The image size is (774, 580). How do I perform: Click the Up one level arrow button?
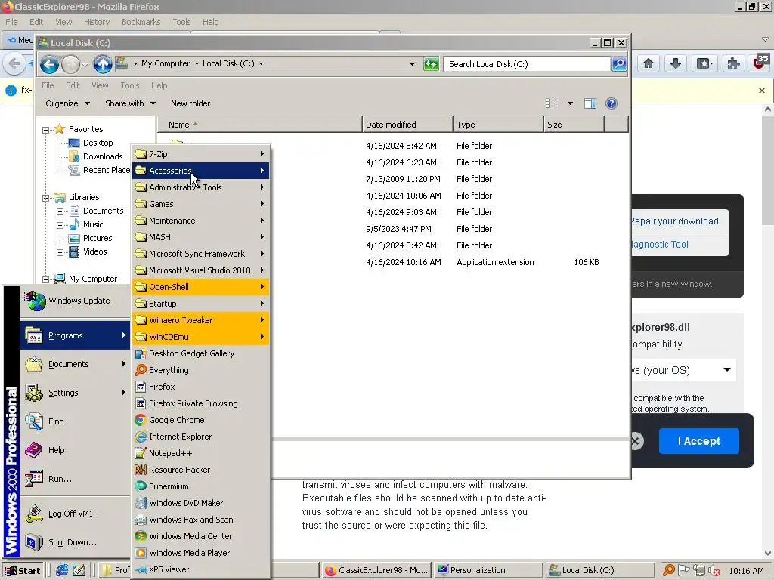103,64
